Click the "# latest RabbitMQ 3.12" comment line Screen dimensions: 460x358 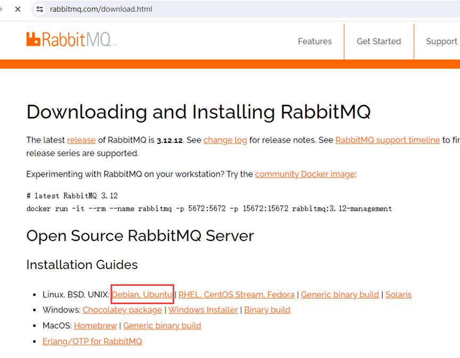tap(72, 195)
